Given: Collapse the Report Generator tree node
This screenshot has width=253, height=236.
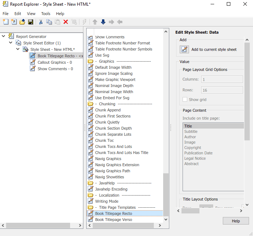Looking at the screenshot, I should tap(4, 36).
